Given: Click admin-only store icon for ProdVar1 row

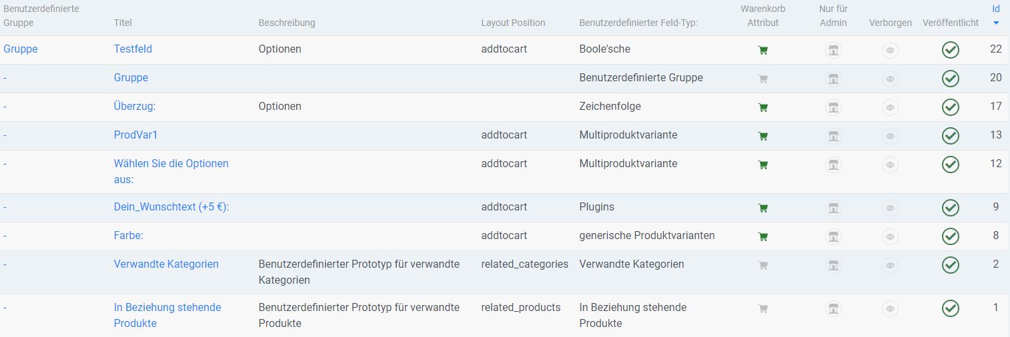Looking at the screenshot, I should tap(833, 136).
